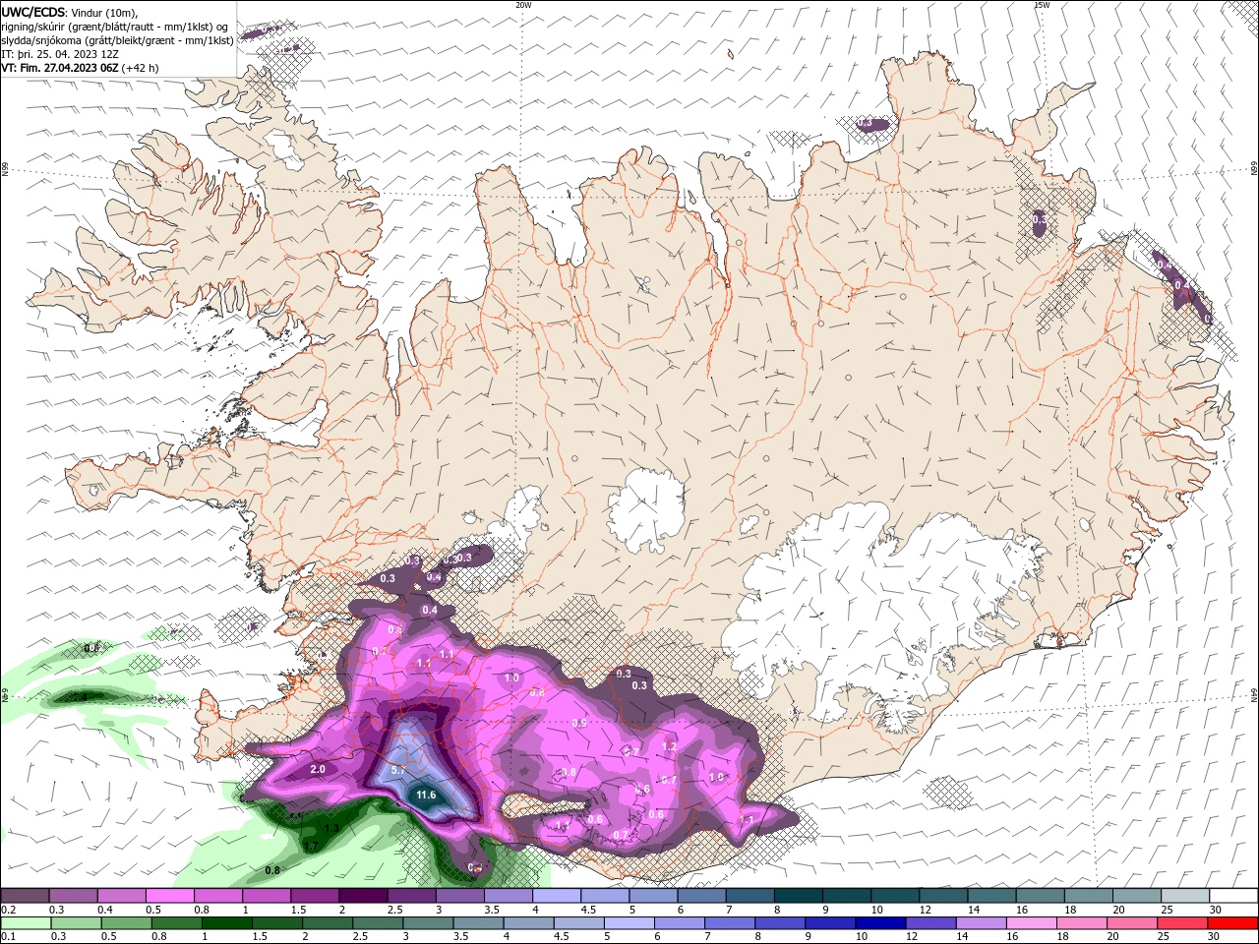Click the 1.3 rain value in dark green
The width and height of the screenshot is (1259, 944).
click(x=331, y=829)
